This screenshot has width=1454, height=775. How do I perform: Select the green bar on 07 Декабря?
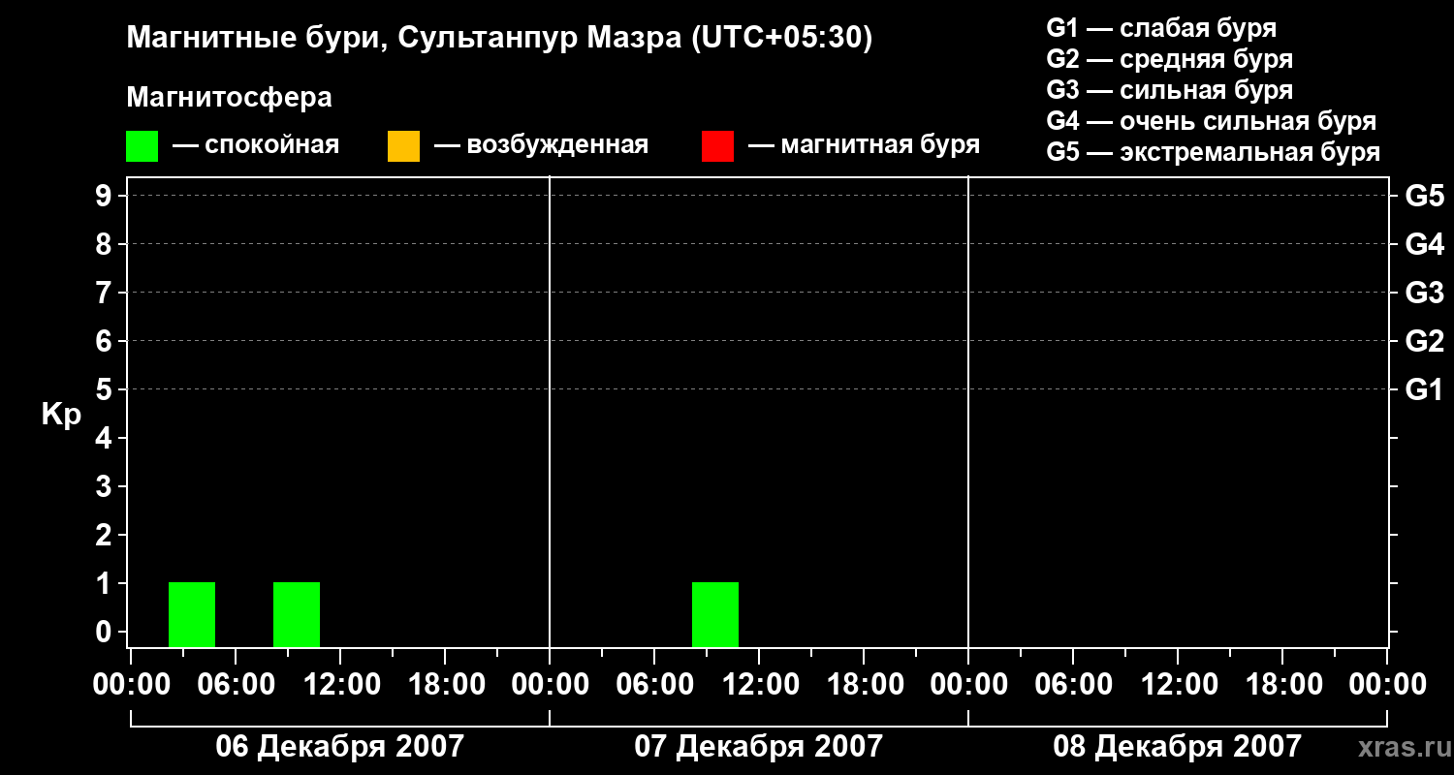click(x=715, y=614)
